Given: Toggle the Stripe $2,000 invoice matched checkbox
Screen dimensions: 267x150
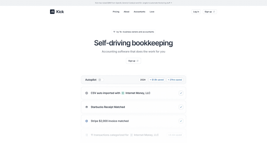Looking at the screenshot, I should point(181,121).
